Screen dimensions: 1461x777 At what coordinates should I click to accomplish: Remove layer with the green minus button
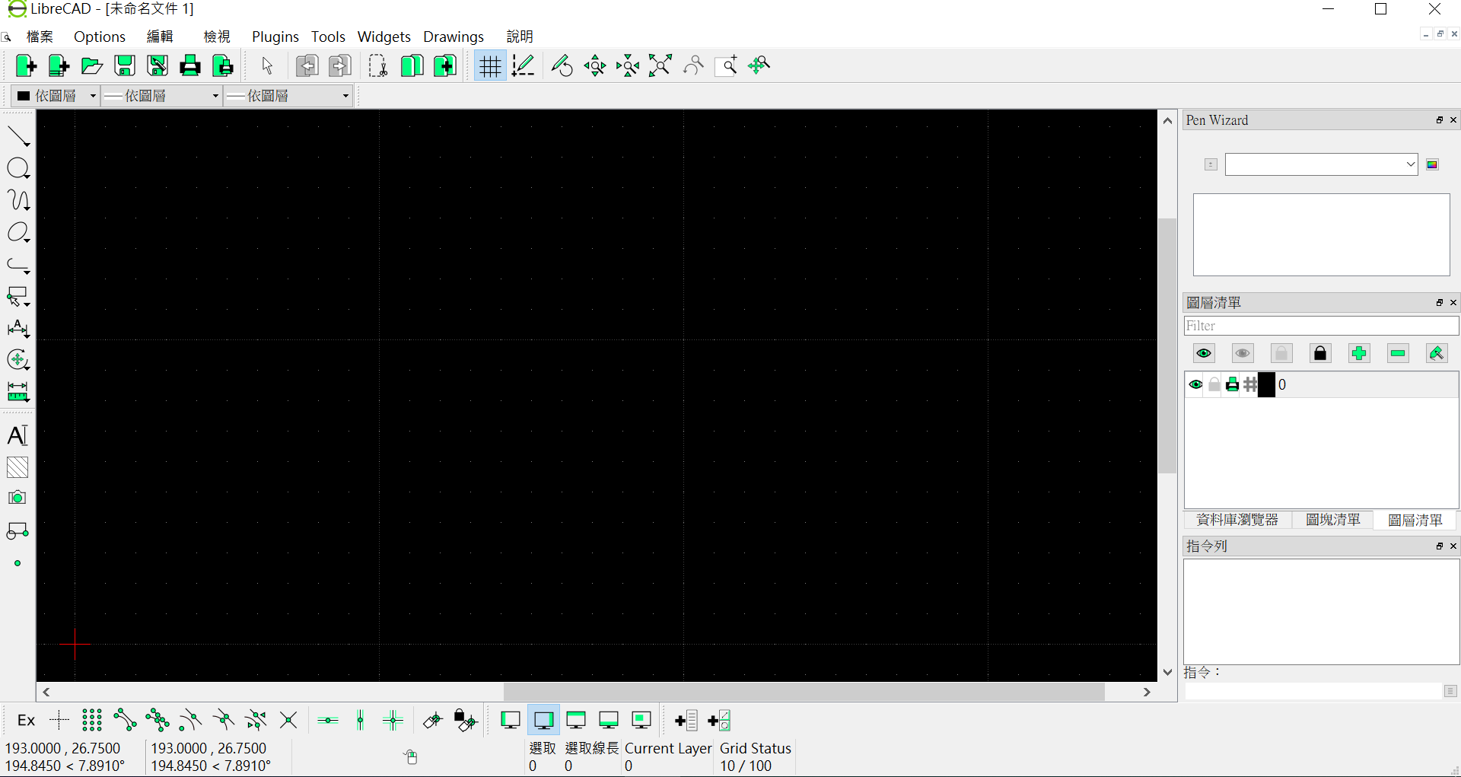(x=1398, y=353)
